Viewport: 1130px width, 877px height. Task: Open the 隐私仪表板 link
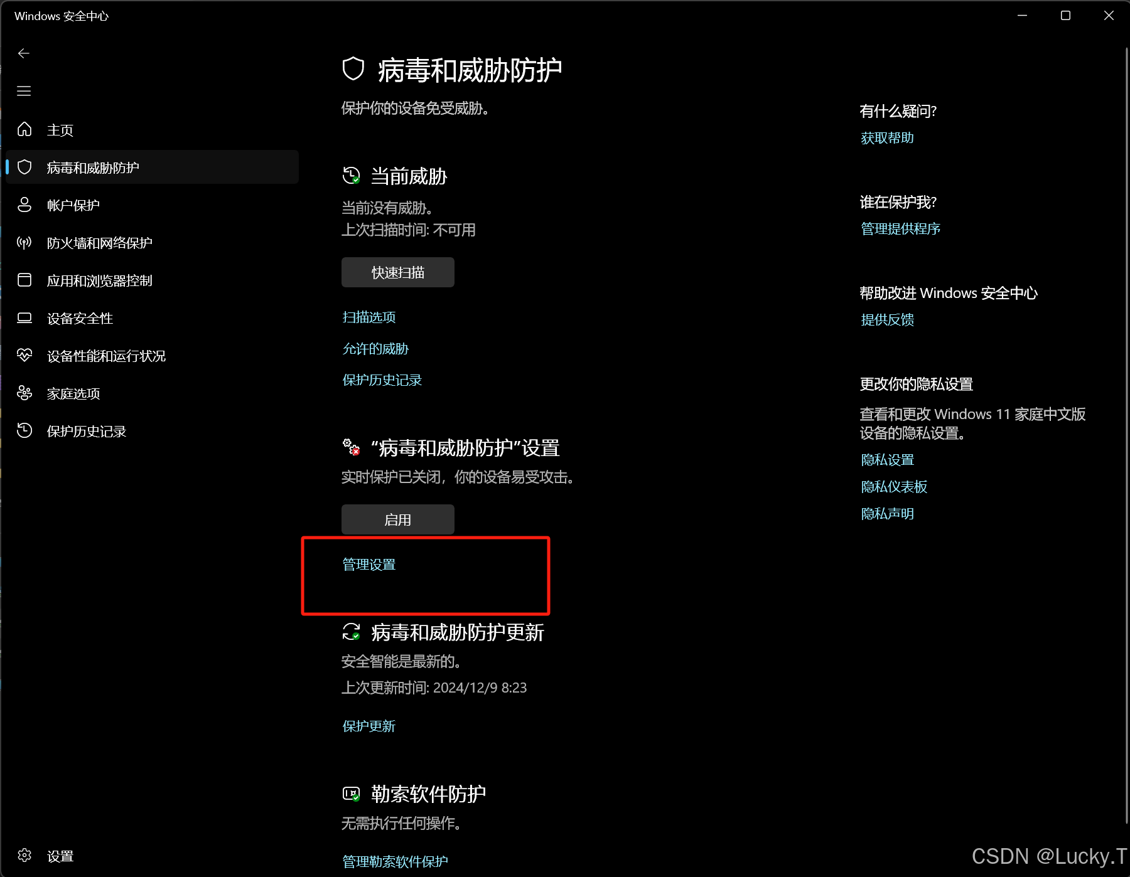click(x=895, y=487)
